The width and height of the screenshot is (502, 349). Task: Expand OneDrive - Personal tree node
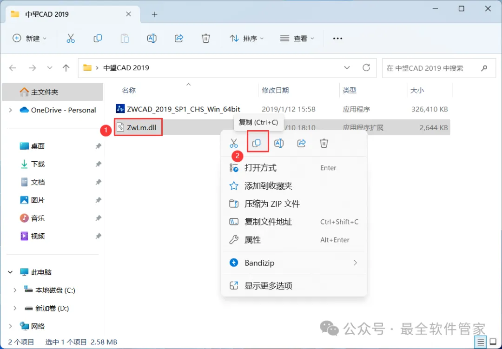11,110
